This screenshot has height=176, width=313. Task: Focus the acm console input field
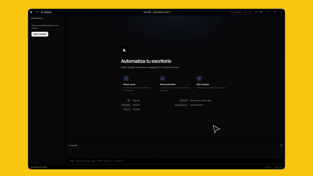(175, 161)
